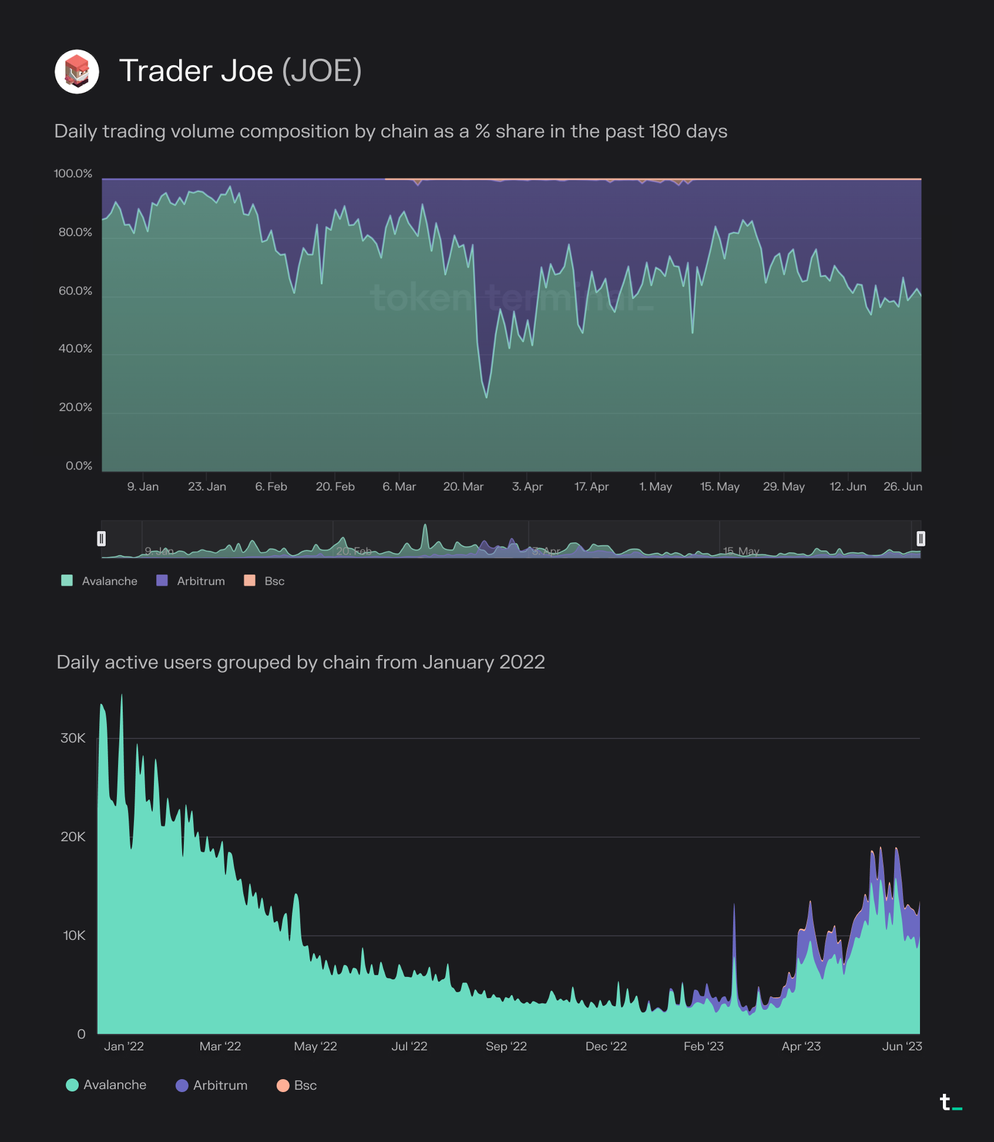Click the 40.0% y-axis label
This screenshot has width=994, height=1142.
75,348
